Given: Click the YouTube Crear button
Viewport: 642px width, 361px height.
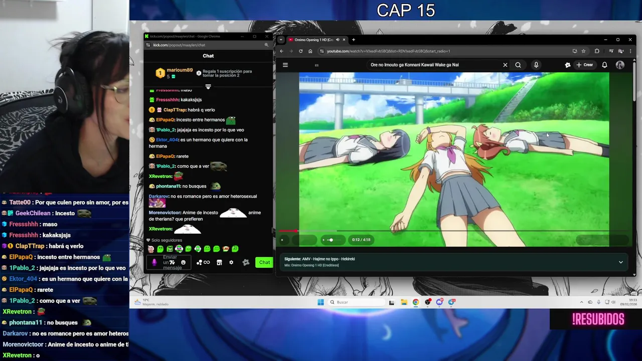Looking at the screenshot, I should coord(585,65).
